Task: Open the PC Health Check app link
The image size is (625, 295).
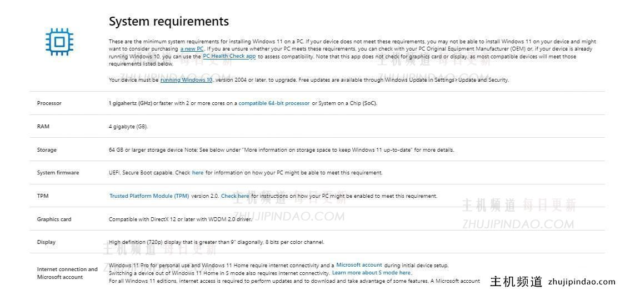Action: (229, 56)
